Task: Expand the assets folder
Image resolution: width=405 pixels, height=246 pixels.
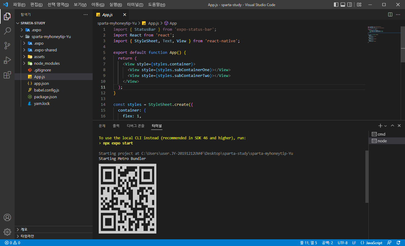Action: coord(54,57)
